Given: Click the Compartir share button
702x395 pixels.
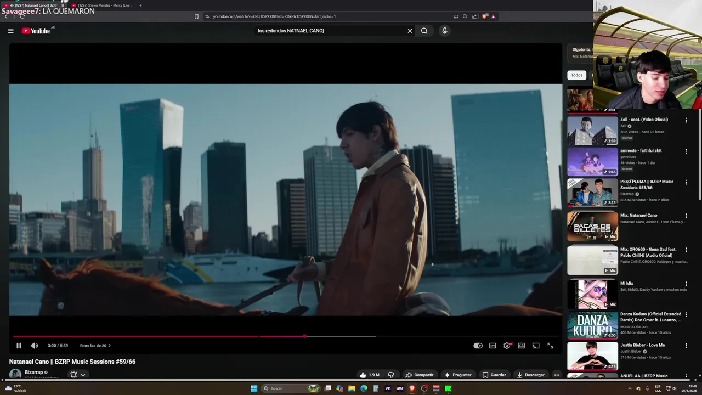Looking at the screenshot, I should [420, 375].
